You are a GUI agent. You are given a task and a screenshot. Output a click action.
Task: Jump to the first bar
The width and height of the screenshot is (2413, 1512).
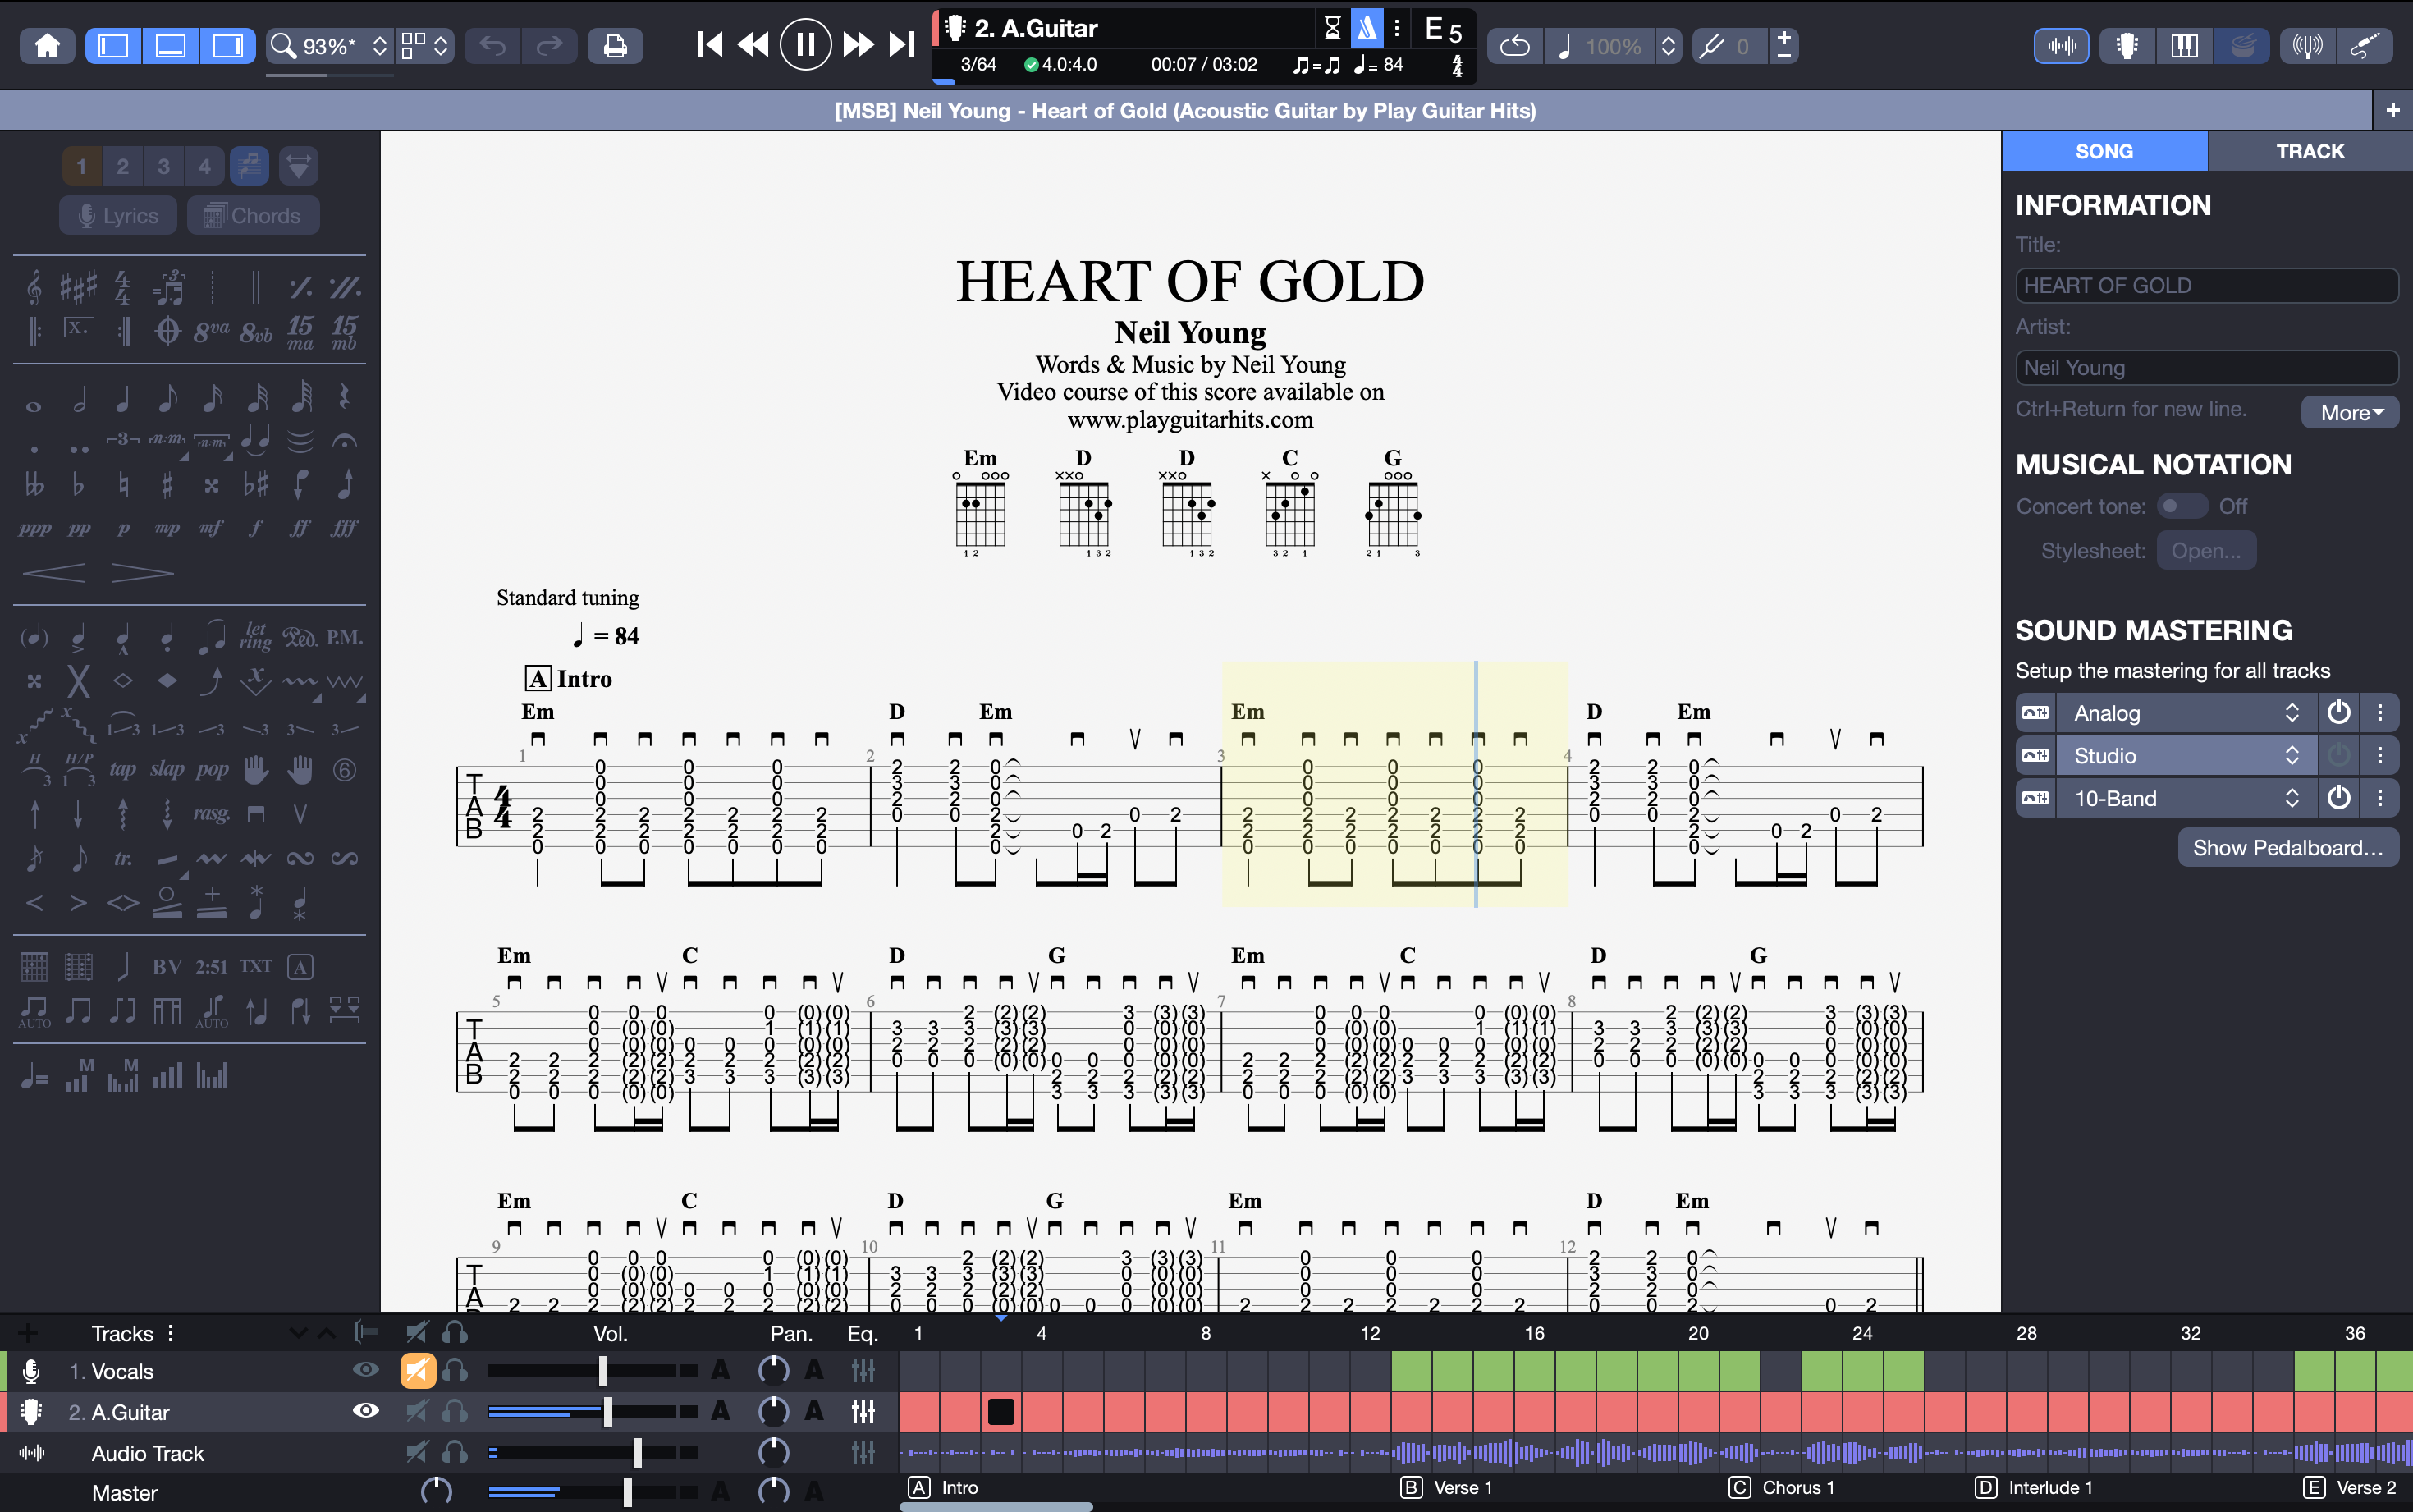coord(708,45)
